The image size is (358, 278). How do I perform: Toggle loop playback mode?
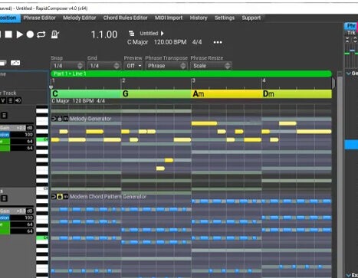click(41, 34)
